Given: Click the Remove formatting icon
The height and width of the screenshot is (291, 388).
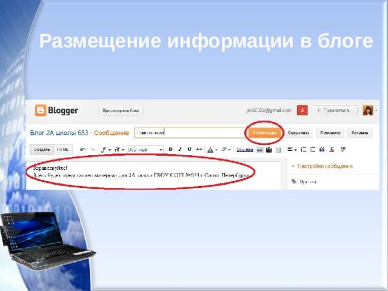Looking at the screenshot, I should pyautogui.click(x=332, y=150).
